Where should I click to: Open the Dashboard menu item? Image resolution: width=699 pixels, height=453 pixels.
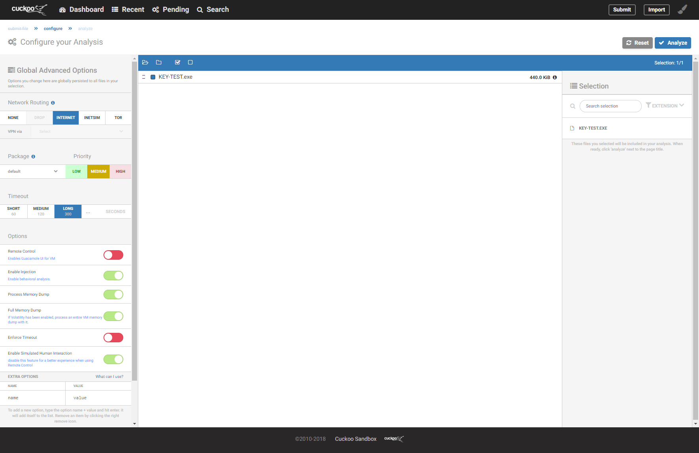81,9
